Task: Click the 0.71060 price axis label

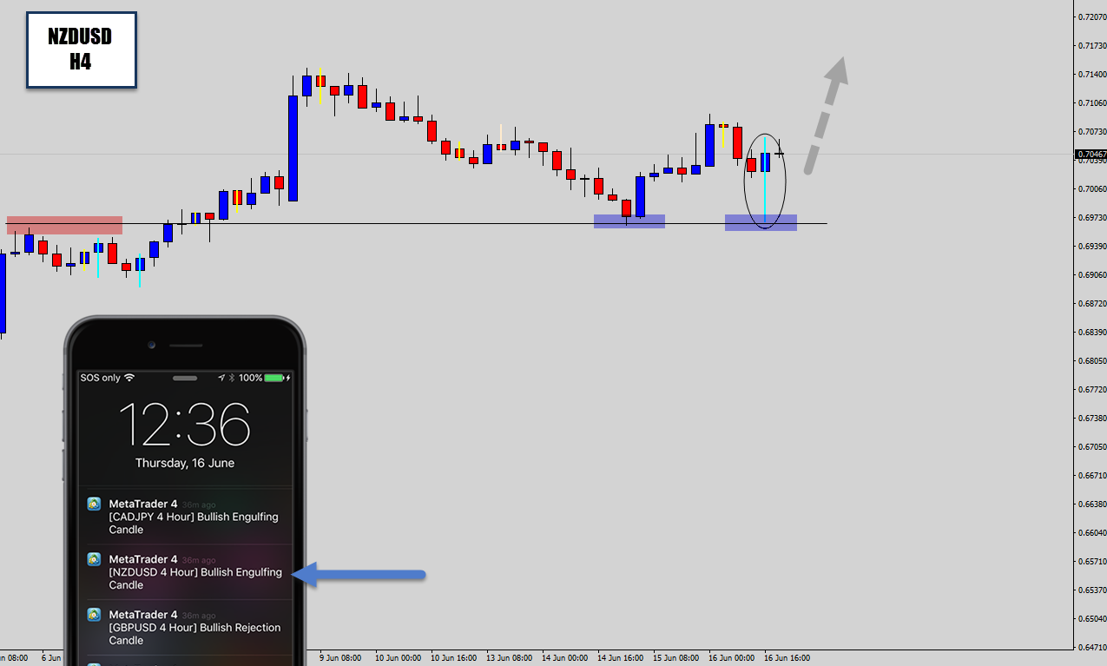Action: point(1092,102)
